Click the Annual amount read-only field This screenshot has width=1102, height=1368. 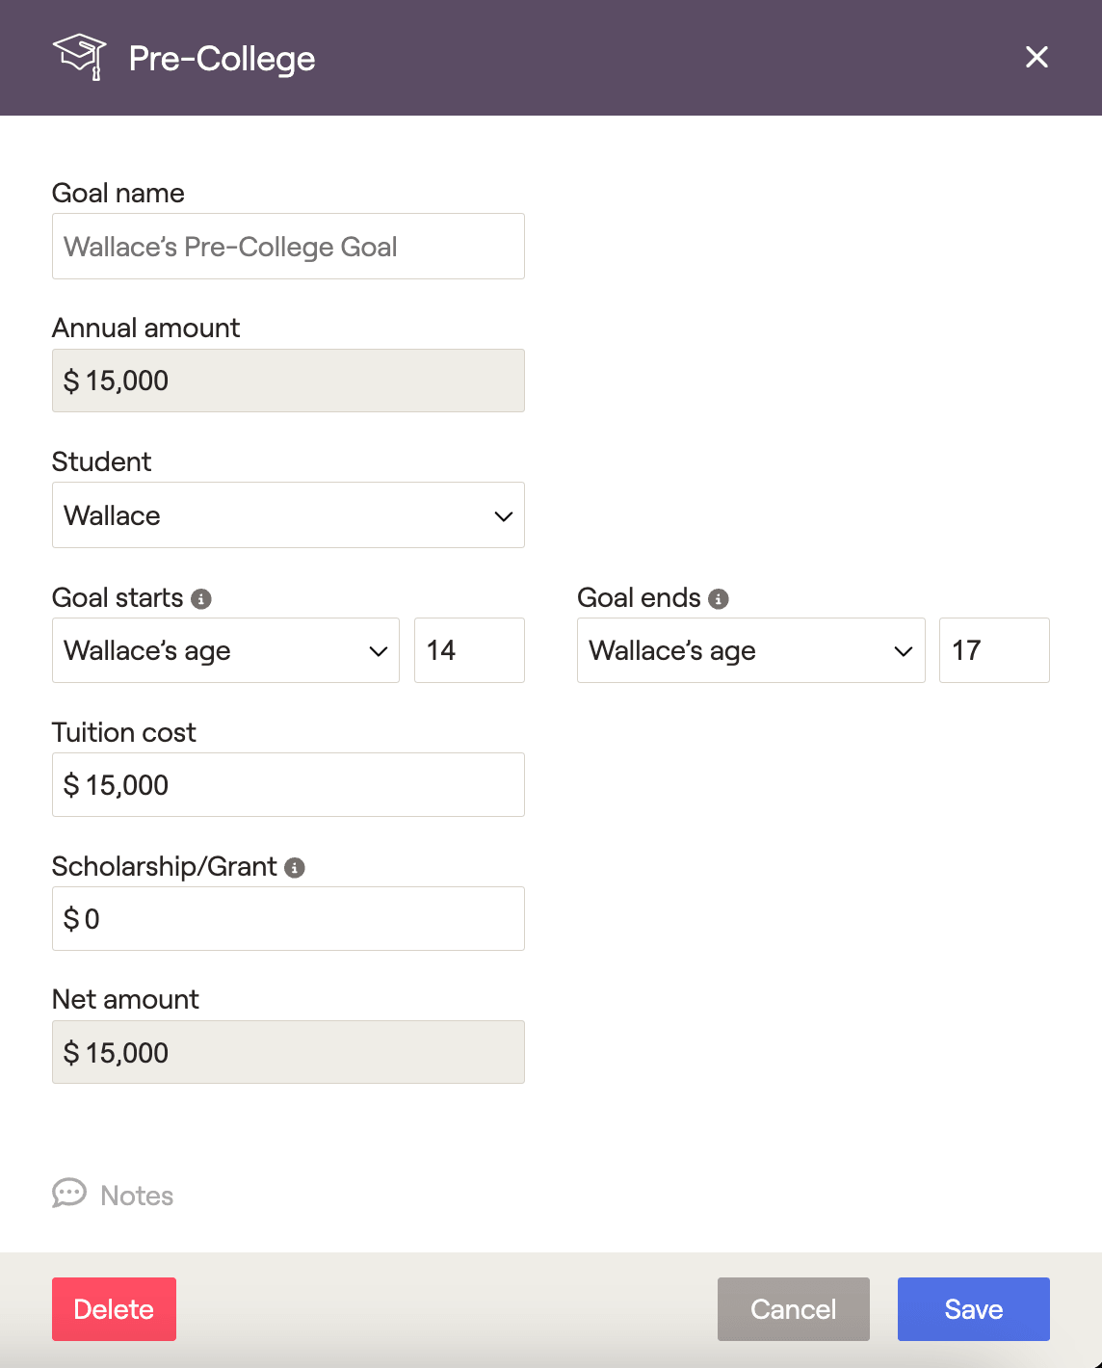288,381
